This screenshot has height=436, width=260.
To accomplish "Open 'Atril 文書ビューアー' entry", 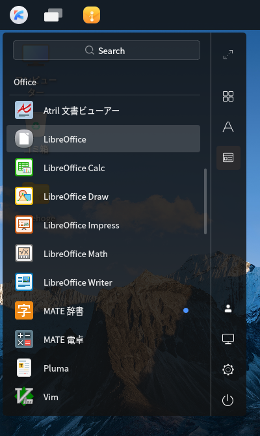I will pos(81,111).
